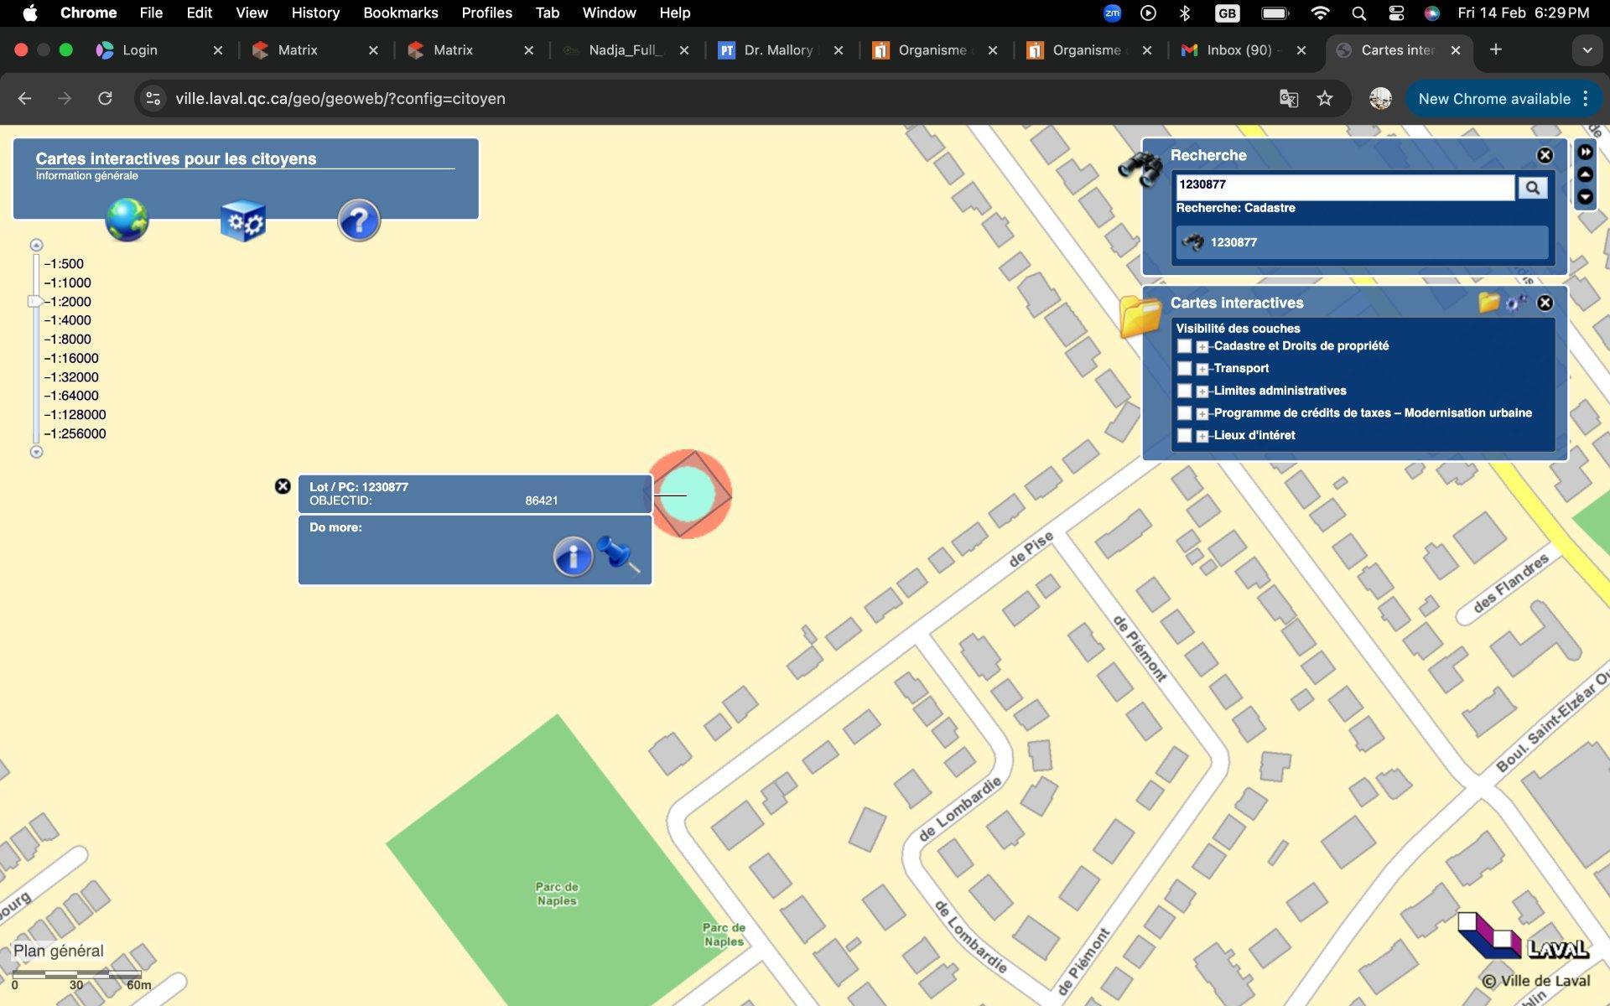Click the pushpin zoom icon in the popup
Screen dimensions: 1610x1006
click(619, 555)
